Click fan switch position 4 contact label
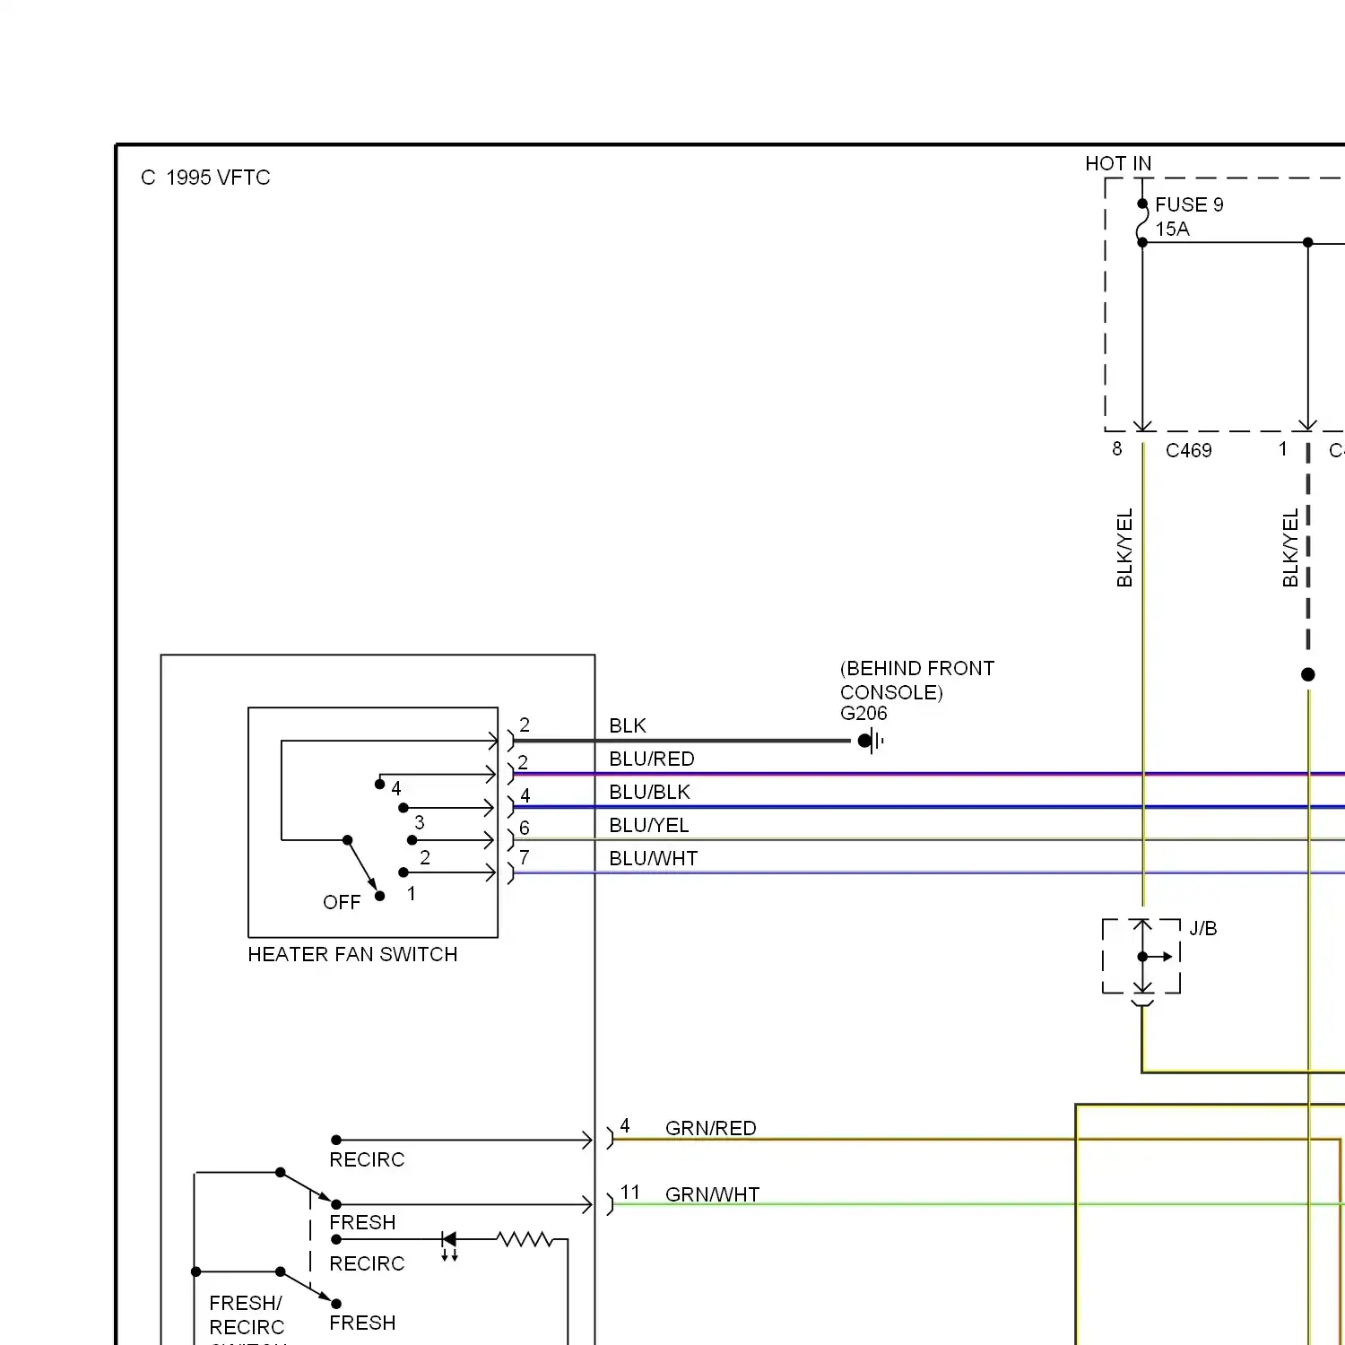1345x1345 pixels. (396, 788)
